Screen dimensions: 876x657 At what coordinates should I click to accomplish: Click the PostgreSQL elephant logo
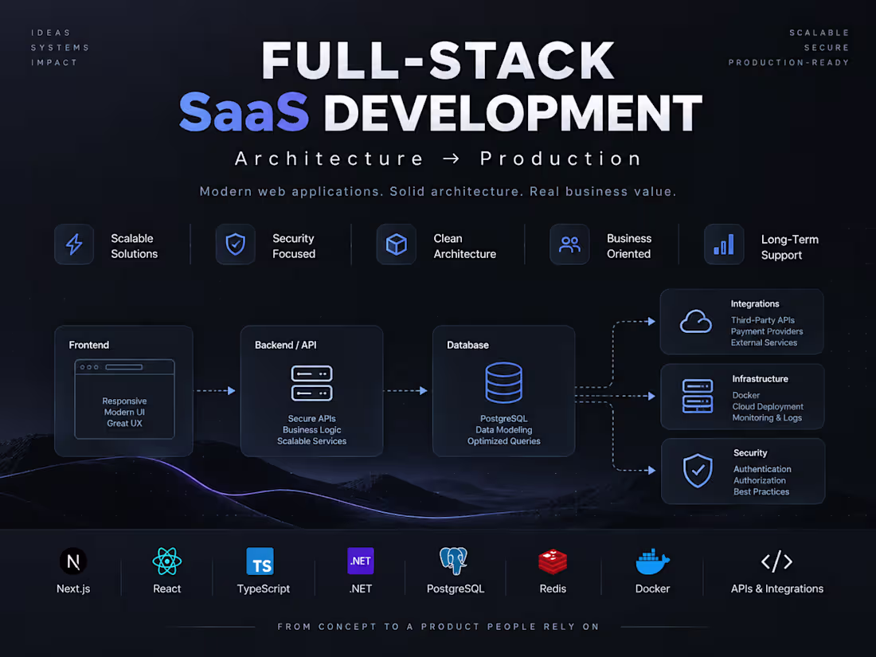coord(453,561)
